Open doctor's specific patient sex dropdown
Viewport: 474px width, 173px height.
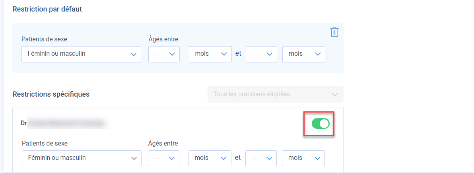click(x=82, y=158)
